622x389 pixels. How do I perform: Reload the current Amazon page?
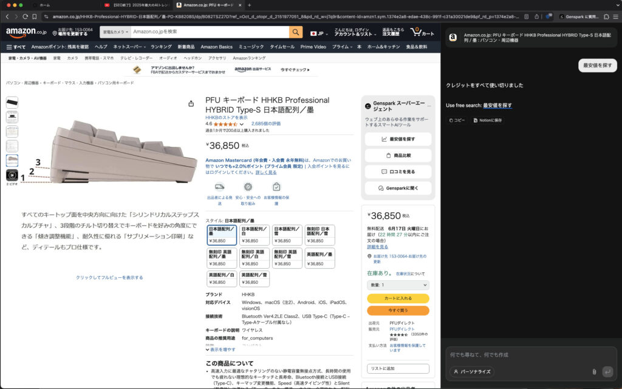tap(25, 16)
